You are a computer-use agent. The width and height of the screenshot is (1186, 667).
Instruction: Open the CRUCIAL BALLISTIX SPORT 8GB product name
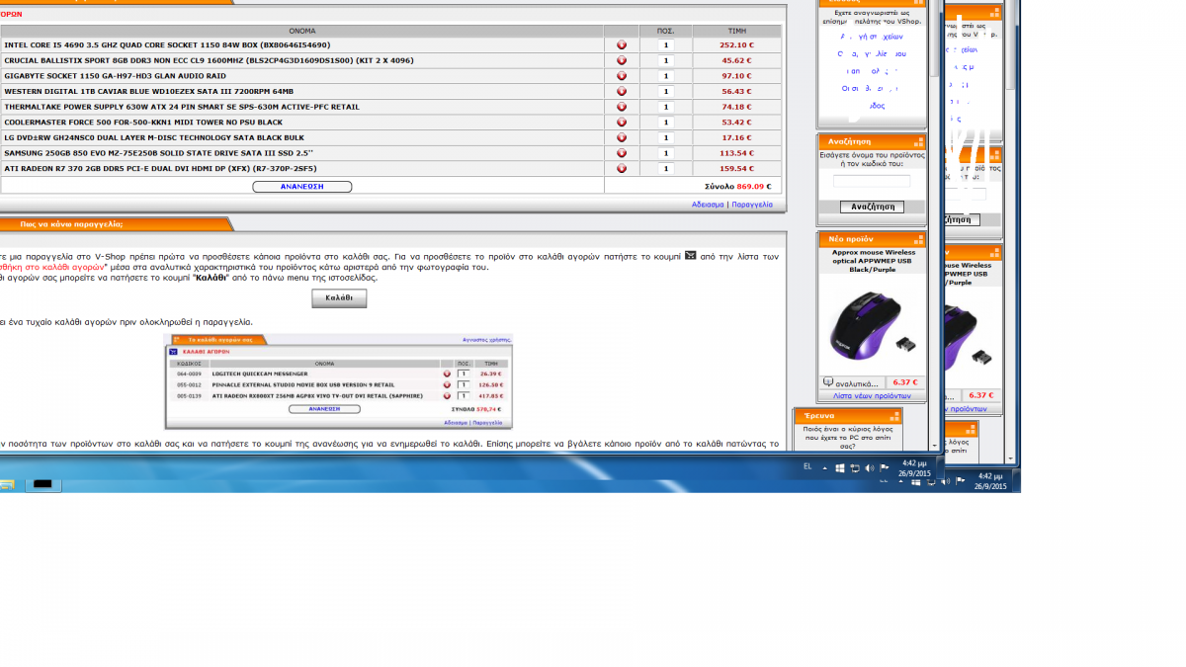point(209,60)
